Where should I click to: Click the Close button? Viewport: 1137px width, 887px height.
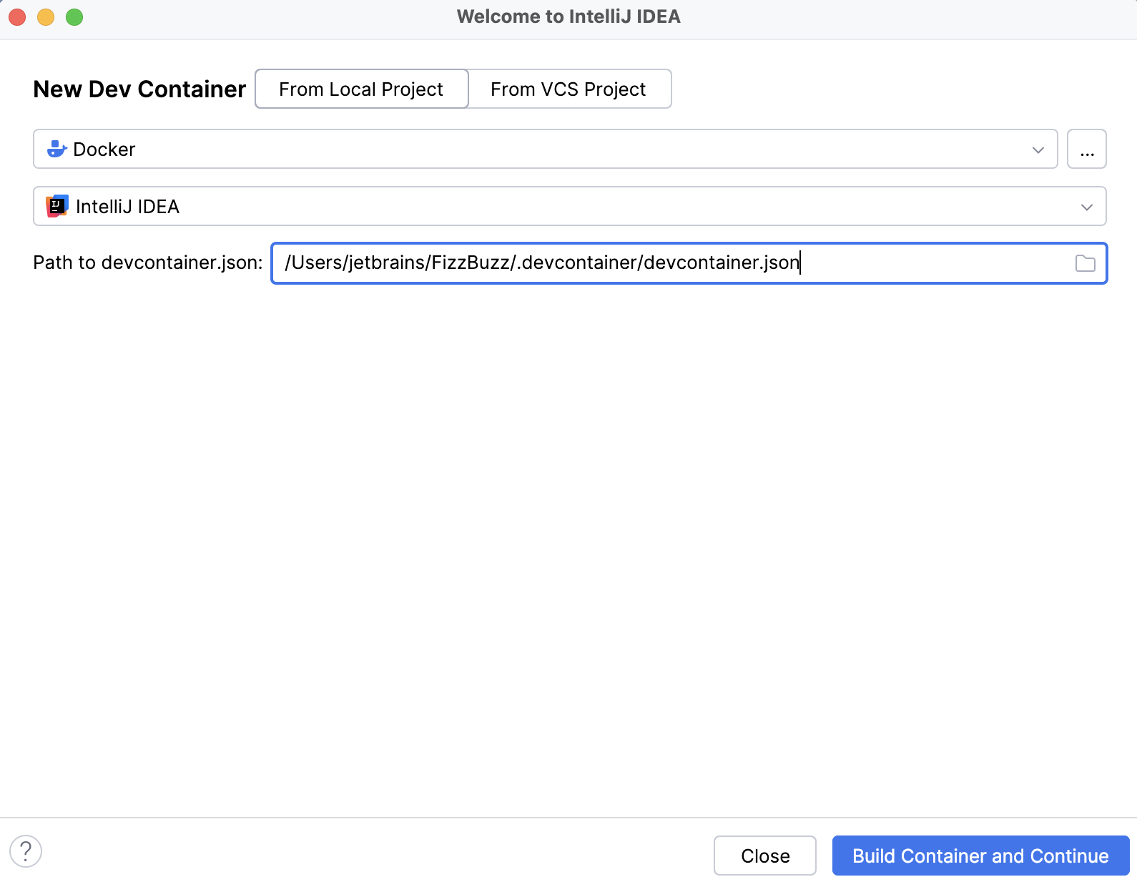pos(764,856)
